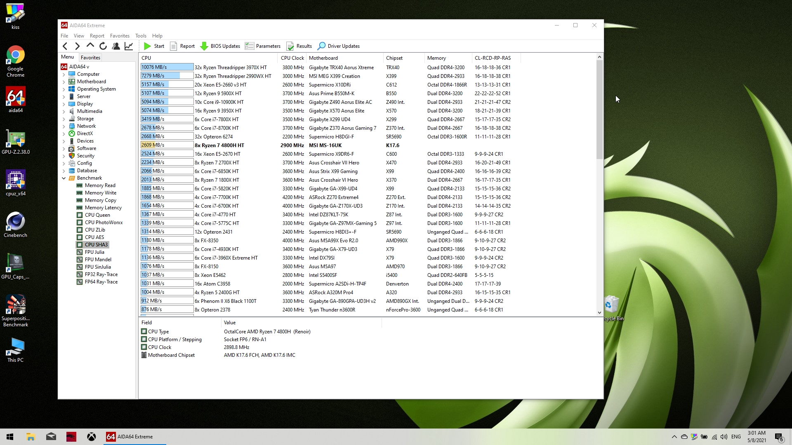
Task: Select the CPU Queen benchmark
Action: (x=97, y=215)
